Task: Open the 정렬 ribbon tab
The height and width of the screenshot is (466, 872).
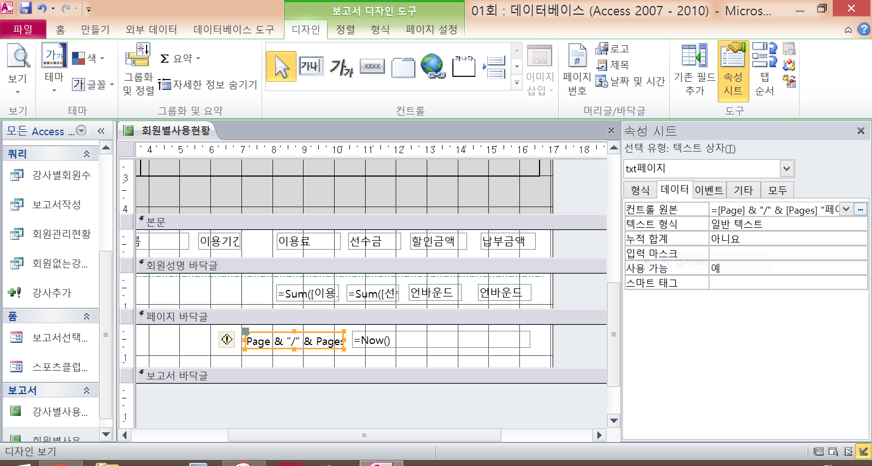Action: click(345, 29)
